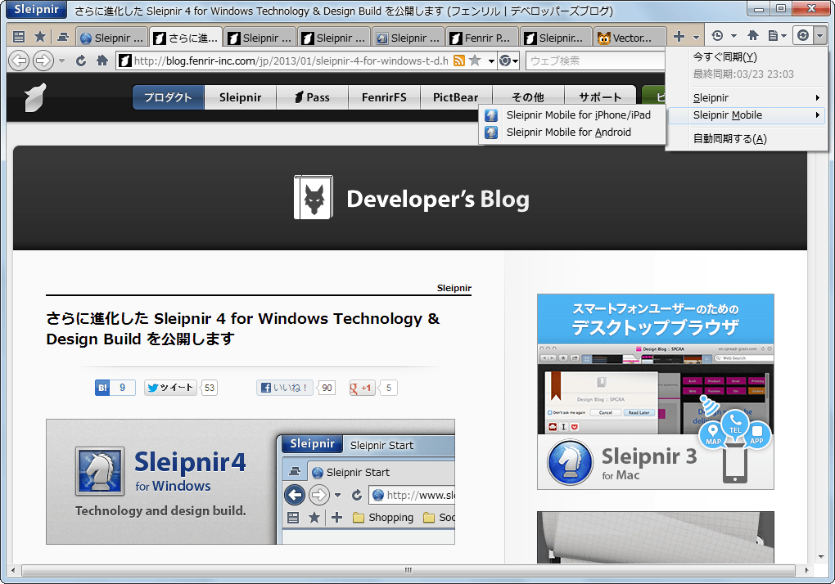
Task: Open a new tab with plus icon
Action: [x=679, y=36]
